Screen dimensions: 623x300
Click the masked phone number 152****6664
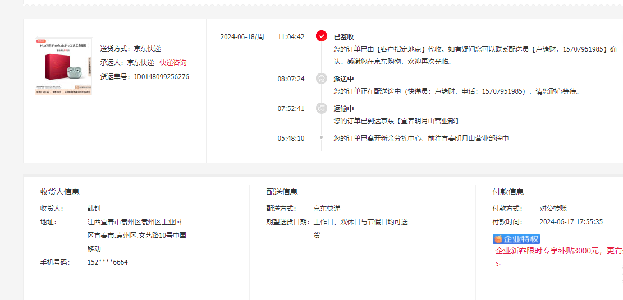click(x=108, y=262)
